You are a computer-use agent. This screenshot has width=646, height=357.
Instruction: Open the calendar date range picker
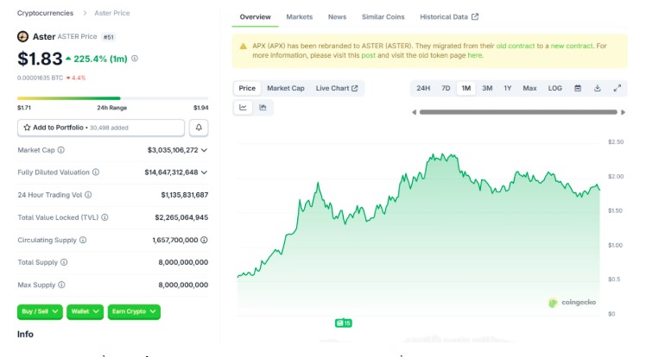[x=578, y=88]
